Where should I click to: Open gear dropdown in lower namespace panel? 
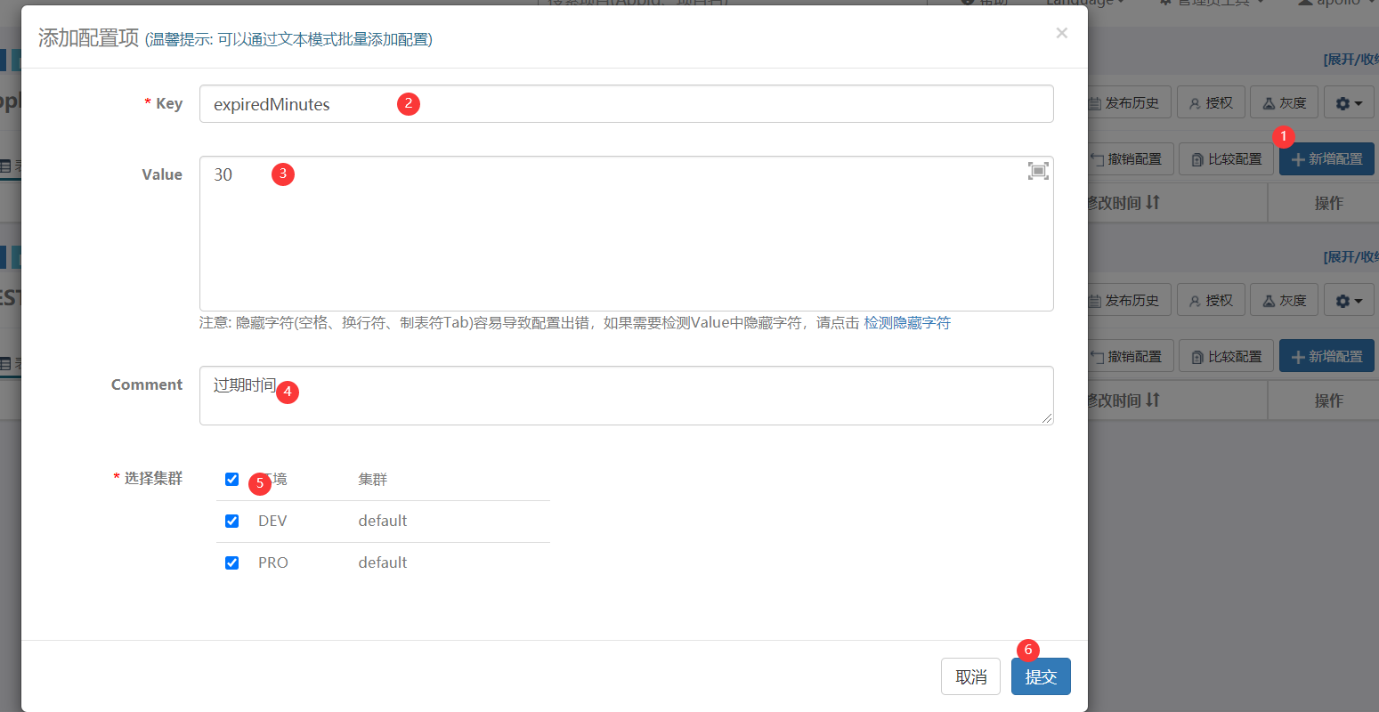coord(1349,301)
